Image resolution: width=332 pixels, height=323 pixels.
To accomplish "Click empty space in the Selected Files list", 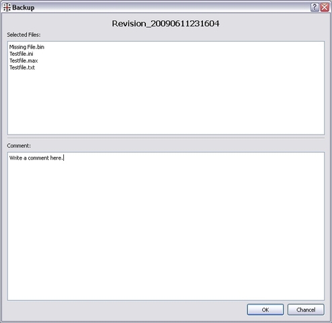I will coord(166,103).
